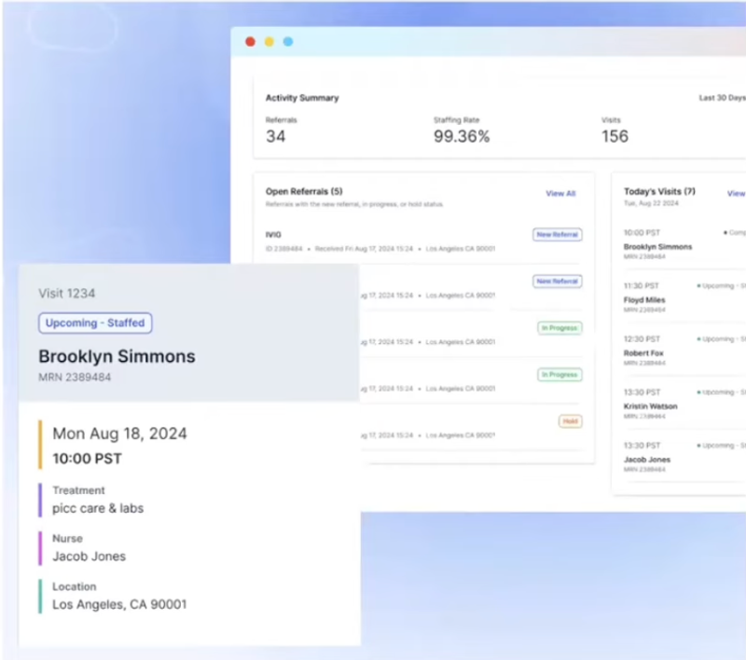The width and height of the screenshot is (746, 660).
Task: Click the Upcoming - Staffed status badge
Action: pyautogui.click(x=95, y=323)
